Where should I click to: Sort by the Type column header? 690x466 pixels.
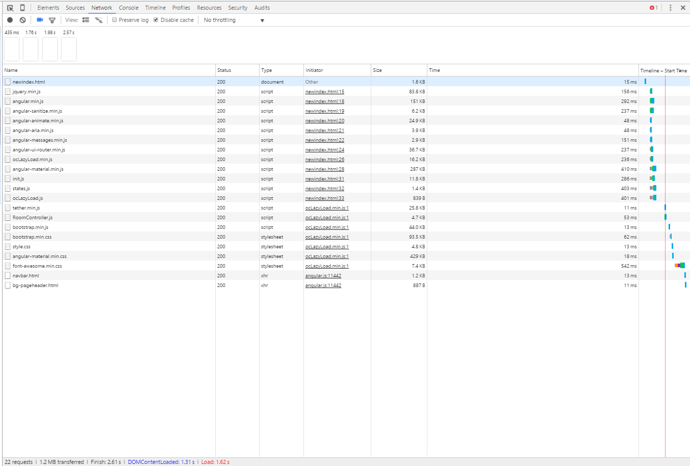[x=282, y=70]
